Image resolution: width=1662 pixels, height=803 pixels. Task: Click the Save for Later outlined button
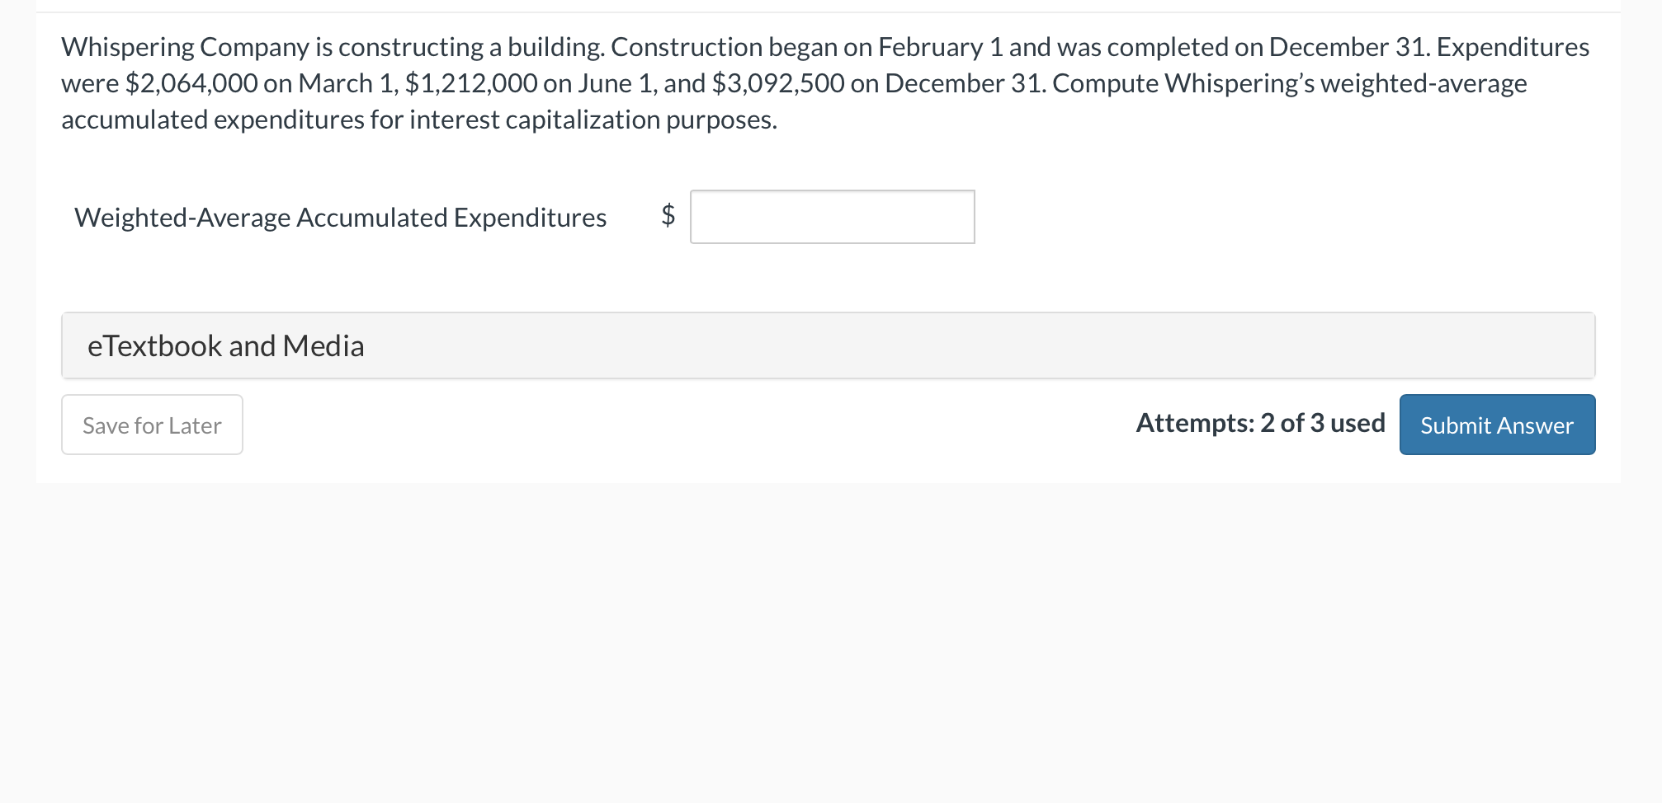pyautogui.click(x=151, y=425)
